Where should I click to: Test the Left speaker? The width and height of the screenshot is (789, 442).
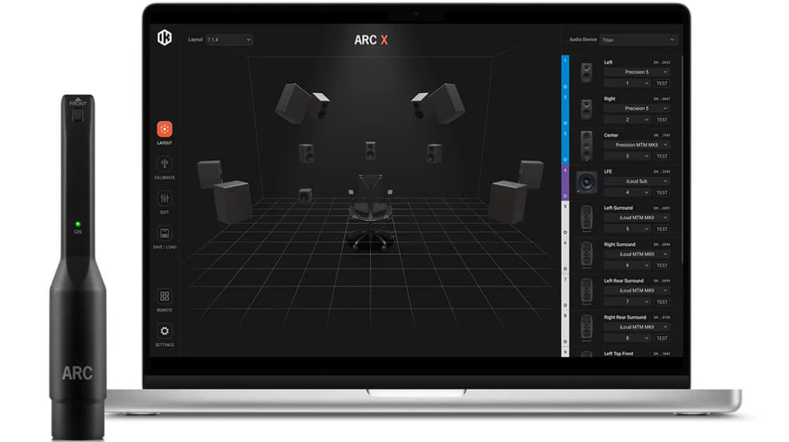point(661,83)
